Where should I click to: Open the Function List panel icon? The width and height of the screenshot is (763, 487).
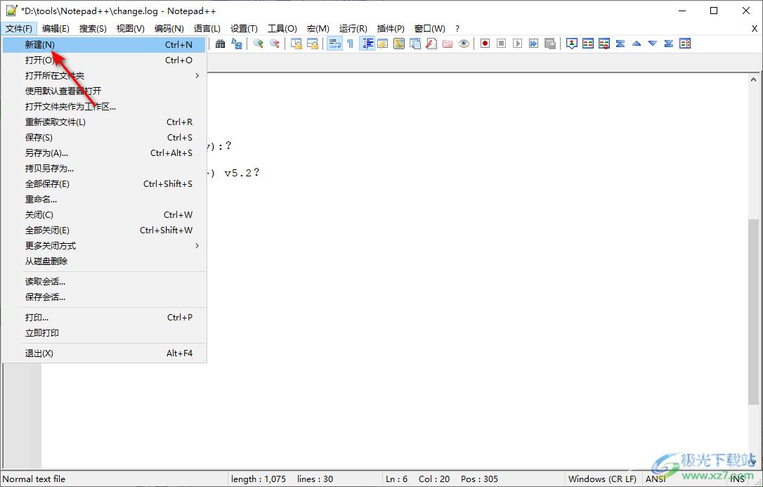coord(431,44)
